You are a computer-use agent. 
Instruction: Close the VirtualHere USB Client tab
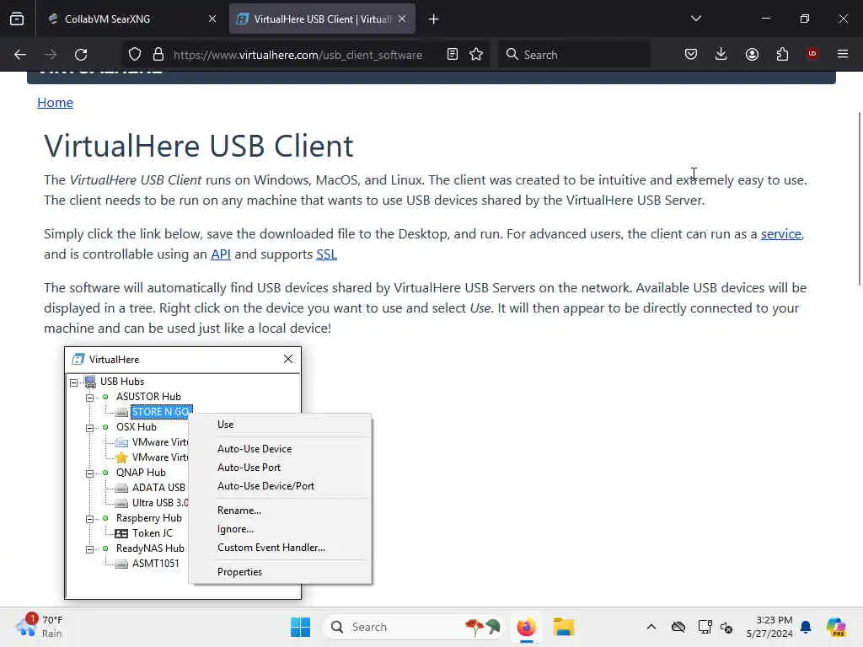click(x=402, y=19)
